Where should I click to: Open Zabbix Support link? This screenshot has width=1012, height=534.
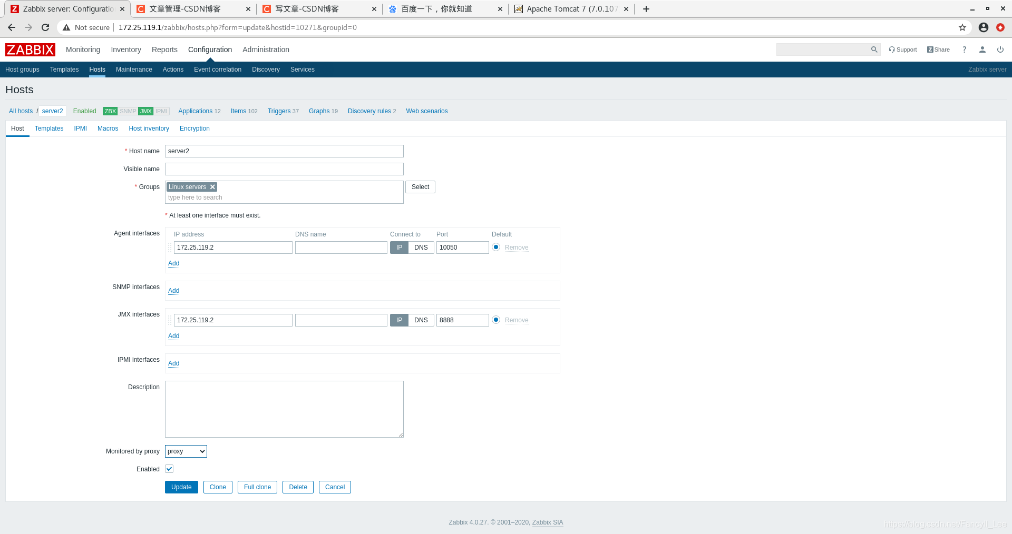(903, 50)
